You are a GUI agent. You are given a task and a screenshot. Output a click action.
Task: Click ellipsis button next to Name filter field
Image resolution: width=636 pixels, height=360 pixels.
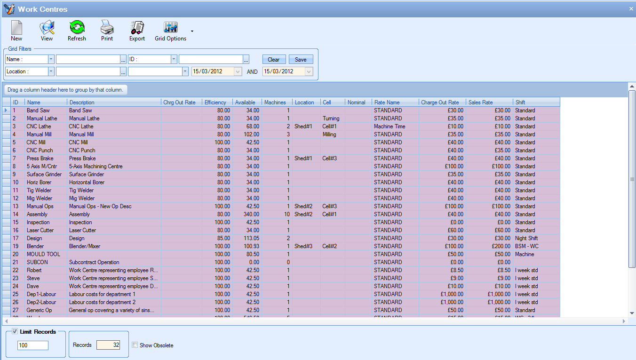tap(123, 59)
